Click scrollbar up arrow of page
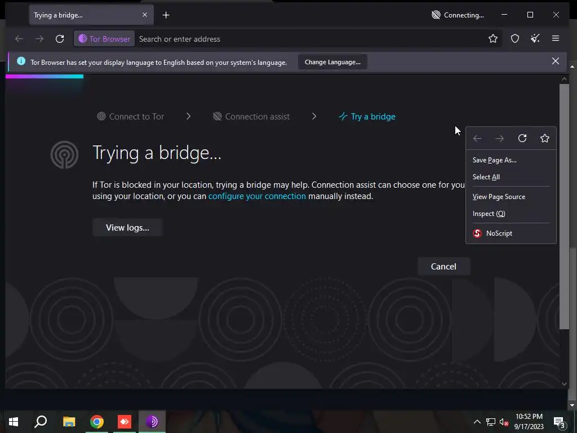577x433 pixels. [x=564, y=79]
